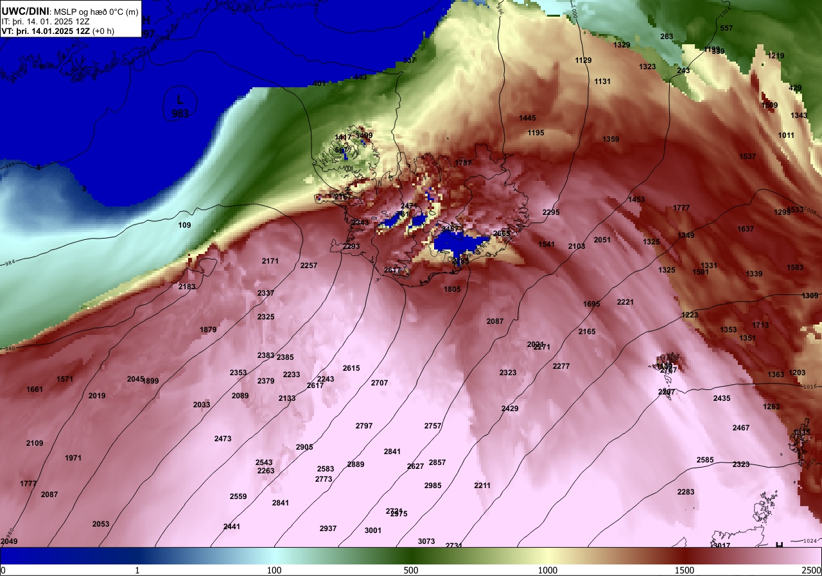Click the 2277 height value
The height and width of the screenshot is (576, 822).
click(561, 366)
